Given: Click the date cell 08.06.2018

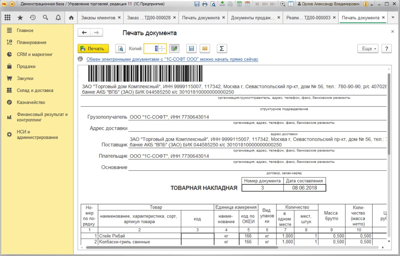Looking at the screenshot, I should click(305, 188).
